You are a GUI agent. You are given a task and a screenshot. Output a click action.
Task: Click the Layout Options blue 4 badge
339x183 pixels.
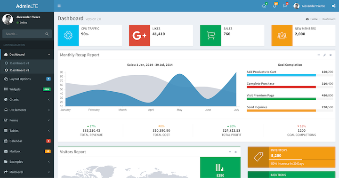tap(48, 79)
